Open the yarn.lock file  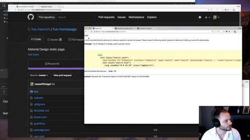[x=39, y=136]
